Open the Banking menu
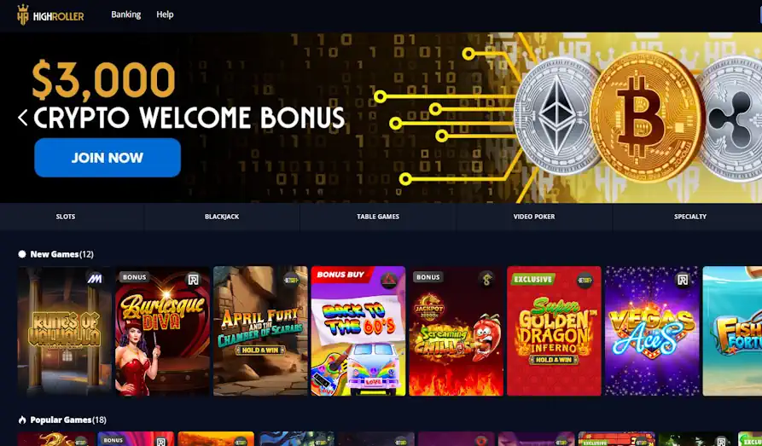Image resolution: width=762 pixels, height=446 pixels. pyautogui.click(x=126, y=14)
